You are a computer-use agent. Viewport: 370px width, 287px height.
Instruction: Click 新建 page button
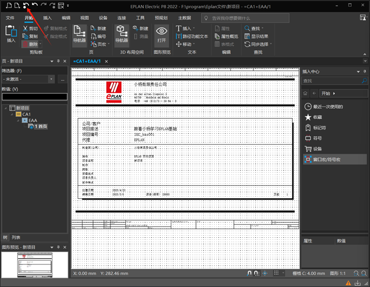click(99, 28)
